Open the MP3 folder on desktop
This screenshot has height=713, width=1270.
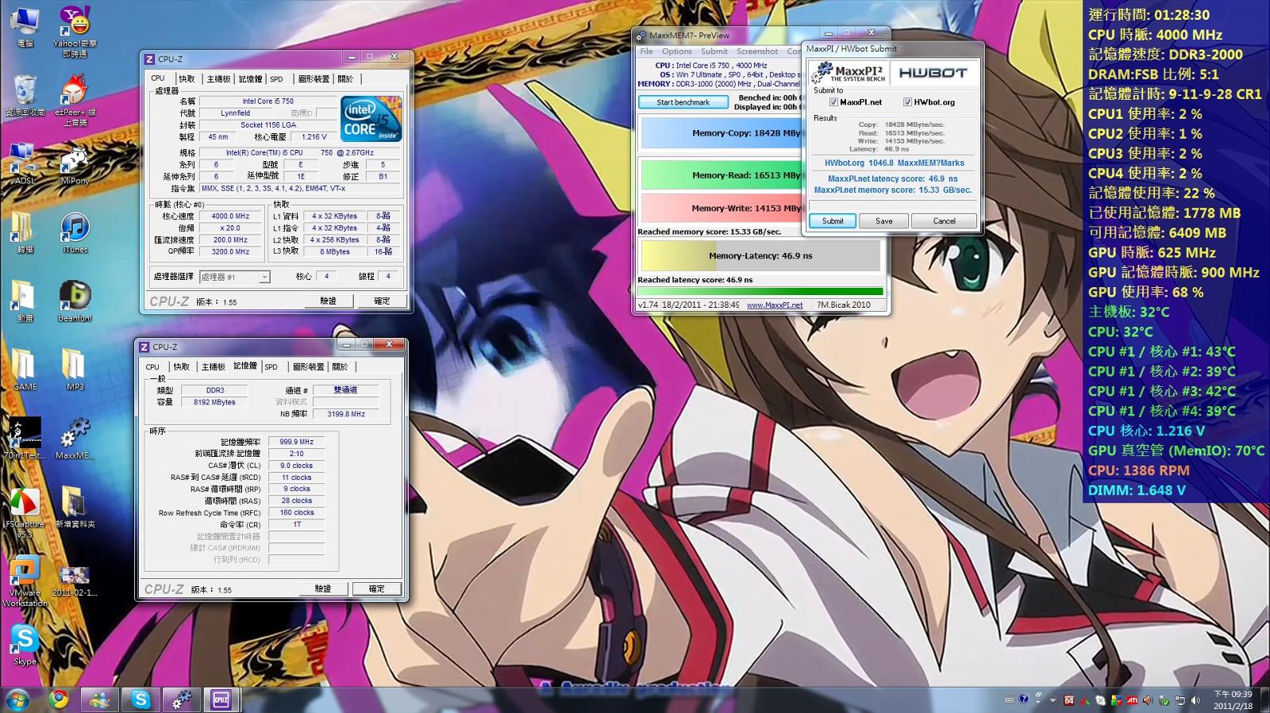[75, 370]
